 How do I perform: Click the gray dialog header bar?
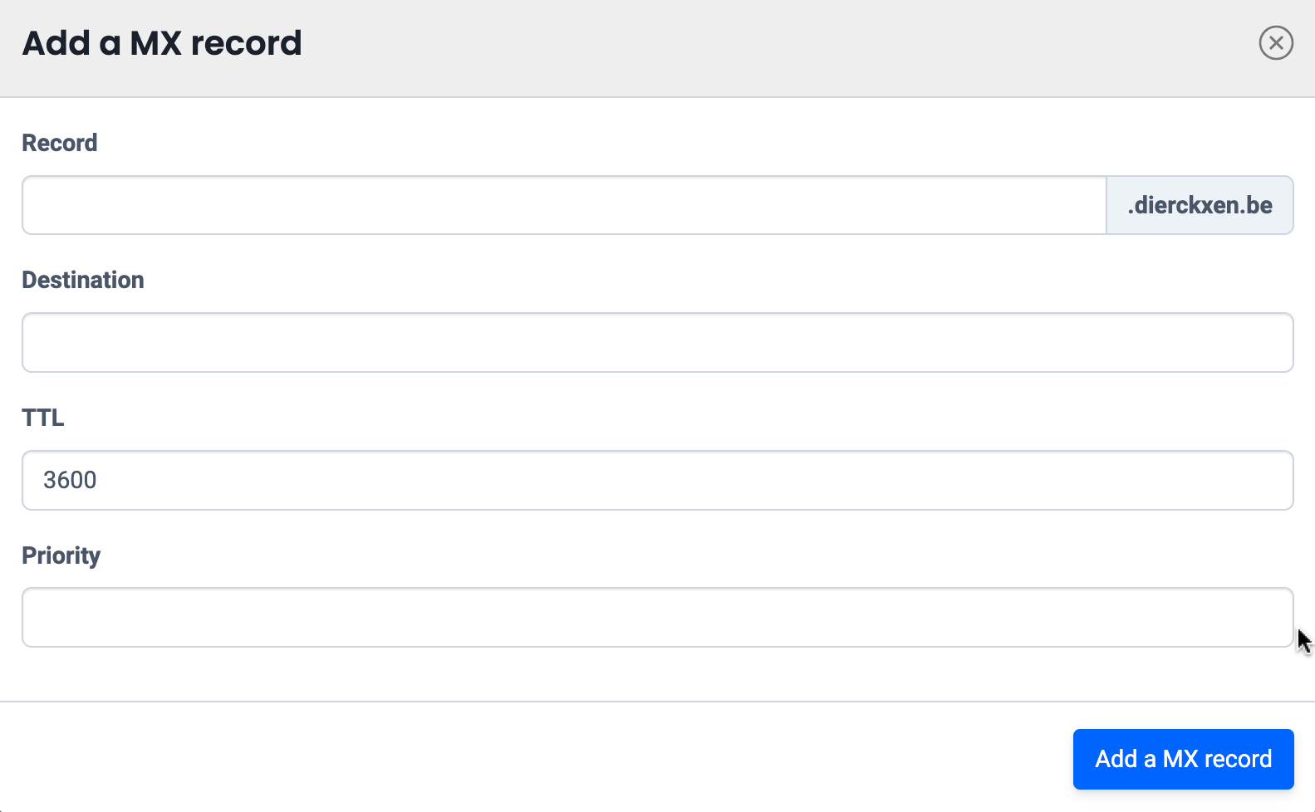tap(748, 48)
